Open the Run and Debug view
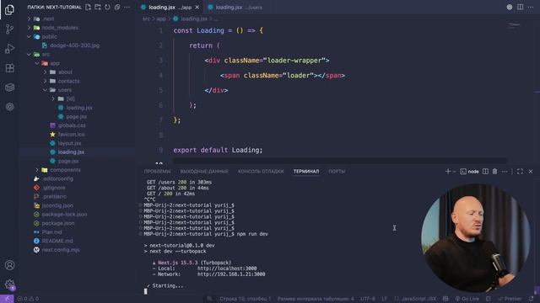 [x=9, y=49]
